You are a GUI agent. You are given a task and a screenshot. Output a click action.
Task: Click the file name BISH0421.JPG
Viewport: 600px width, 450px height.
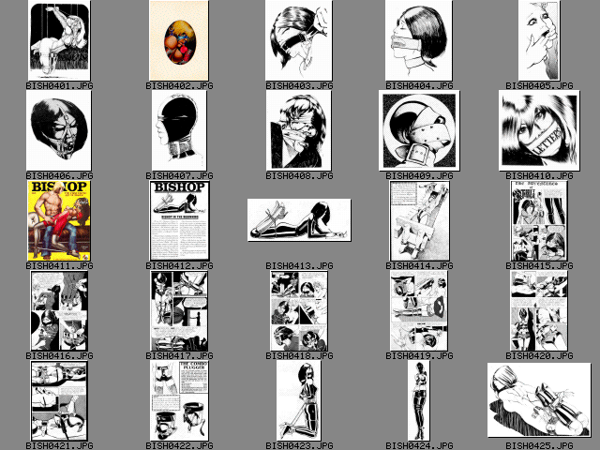pyautogui.click(x=59, y=446)
